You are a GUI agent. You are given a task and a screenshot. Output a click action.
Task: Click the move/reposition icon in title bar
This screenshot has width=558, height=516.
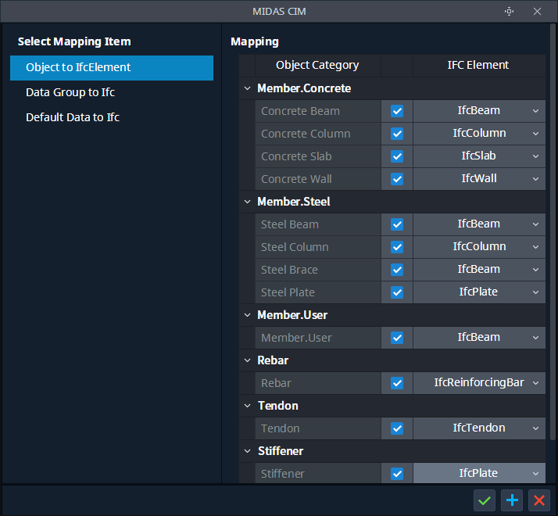510,12
